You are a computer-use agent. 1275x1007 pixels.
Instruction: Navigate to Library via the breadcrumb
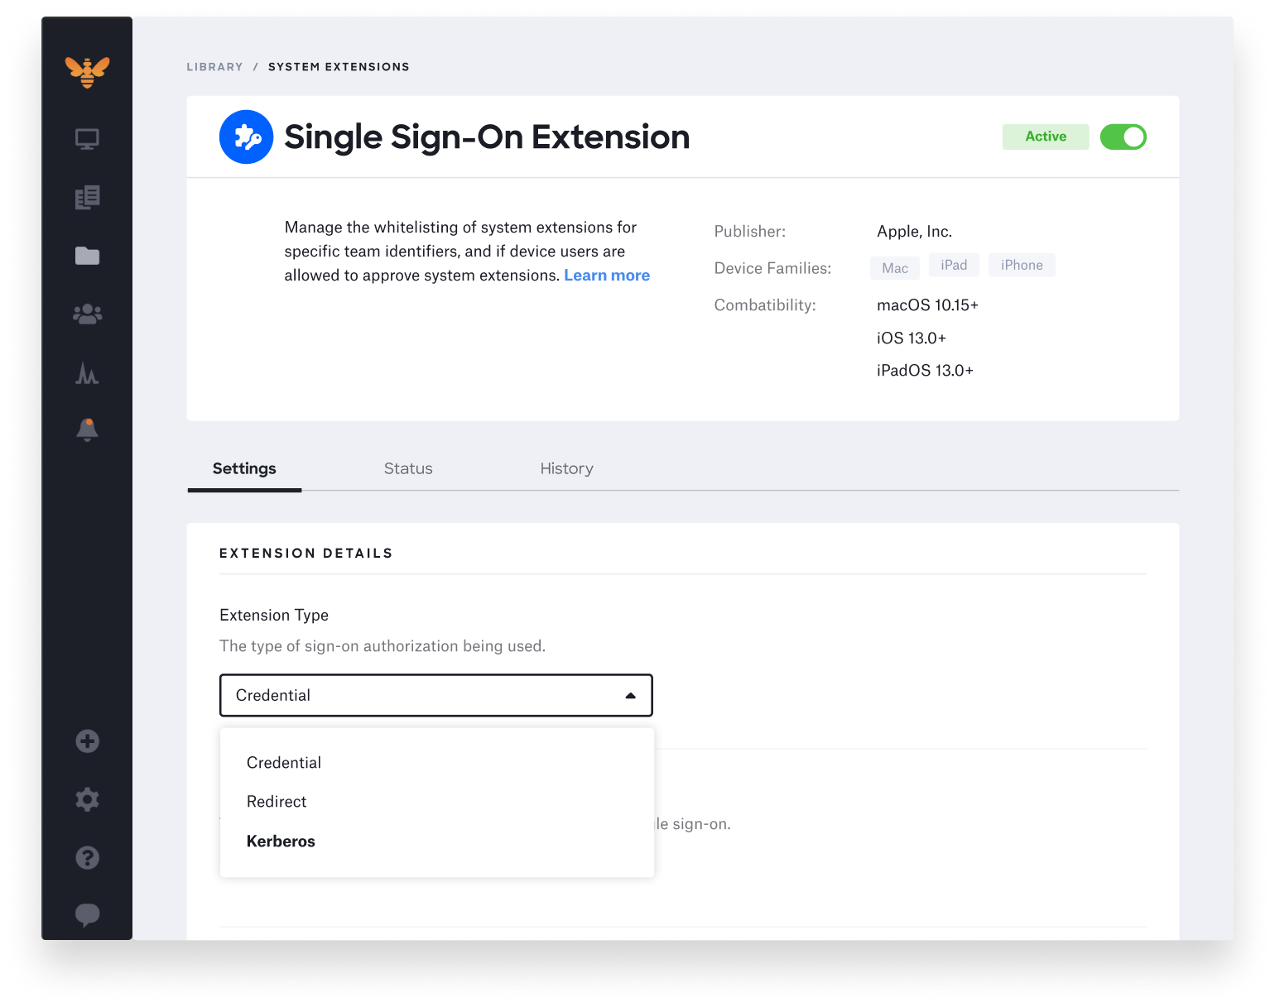pos(214,66)
